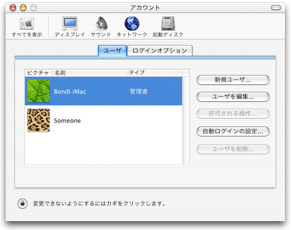Switch to the Login Options (ログインオプション) tab
Viewport: 292px width, 230px height.
(160, 51)
